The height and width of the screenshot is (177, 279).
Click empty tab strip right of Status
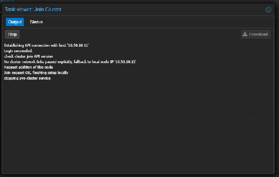[x=158, y=22]
